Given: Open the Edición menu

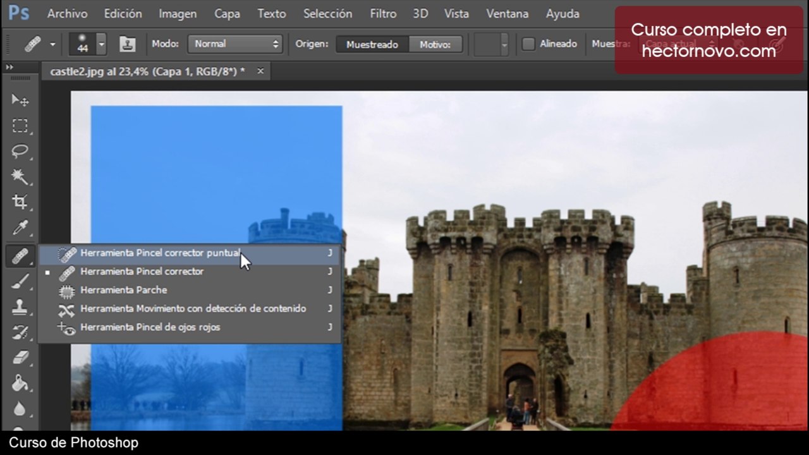Looking at the screenshot, I should (x=123, y=13).
